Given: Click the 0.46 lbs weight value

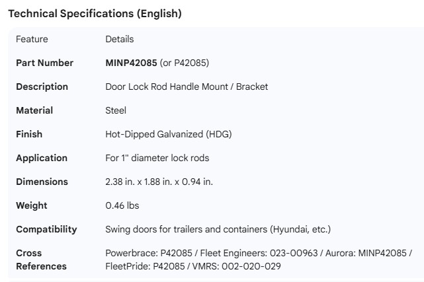Looking at the screenshot, I should (x=122, y=205).
